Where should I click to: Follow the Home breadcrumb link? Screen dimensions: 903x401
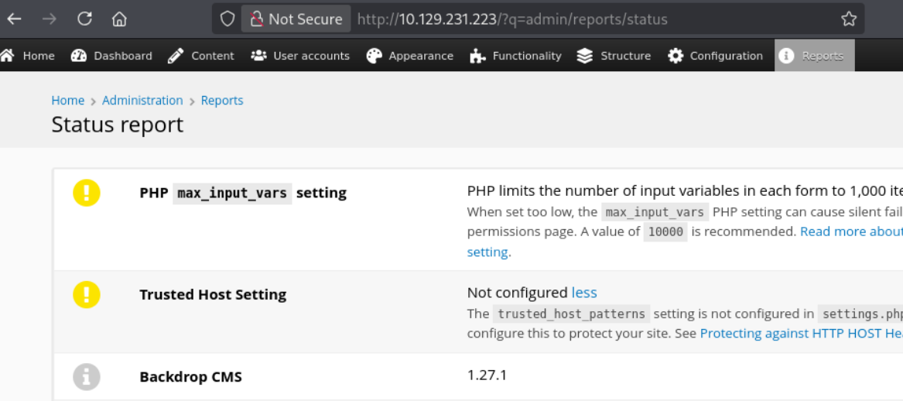coord(68,101)
